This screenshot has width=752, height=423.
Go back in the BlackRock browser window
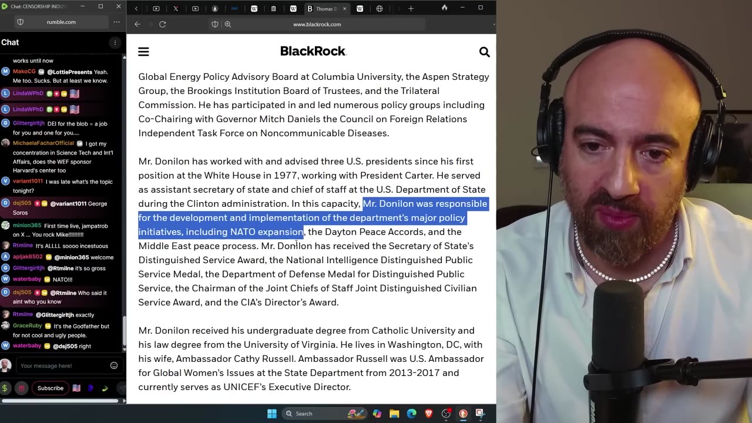(137, 24)
